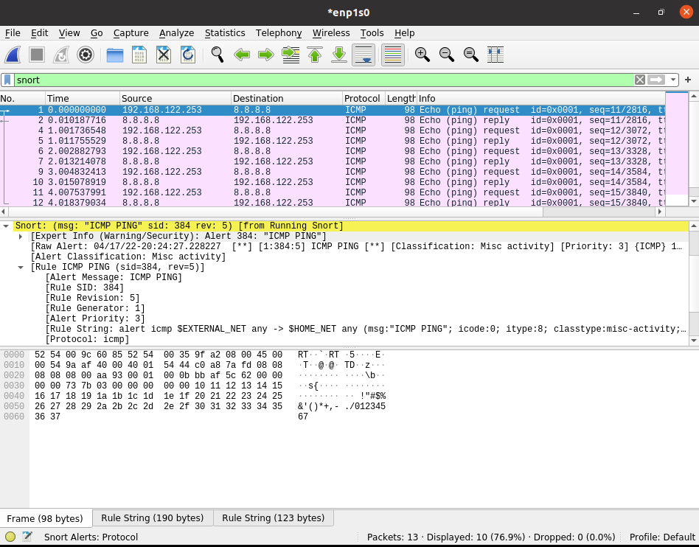Go to the first packet

pyautogui.click(x=315, y=55)
